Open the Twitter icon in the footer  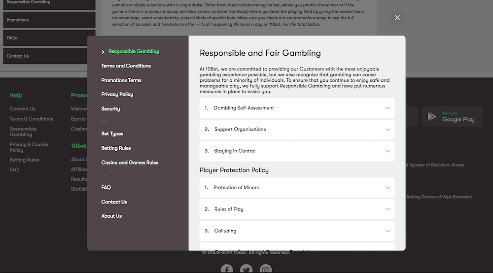pyautogui.click(x=246, y=269)
